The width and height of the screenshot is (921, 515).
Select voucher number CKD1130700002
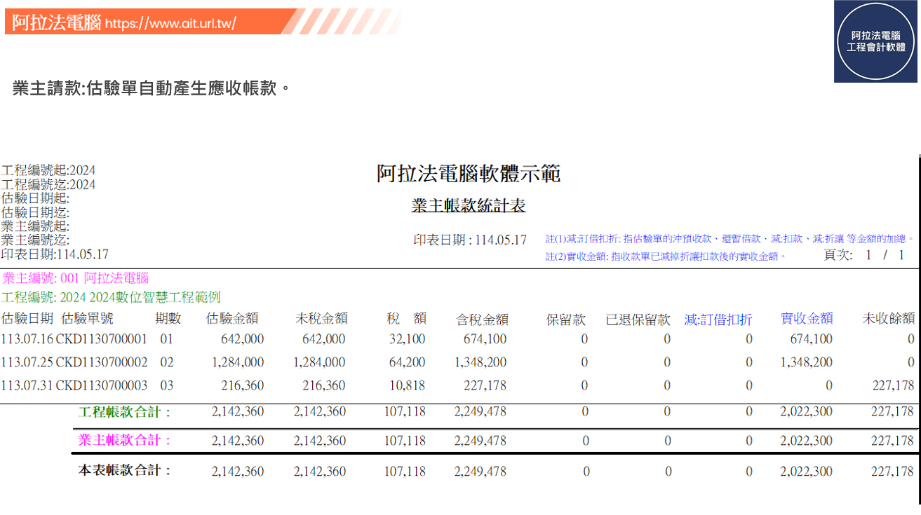coord(102,362)
